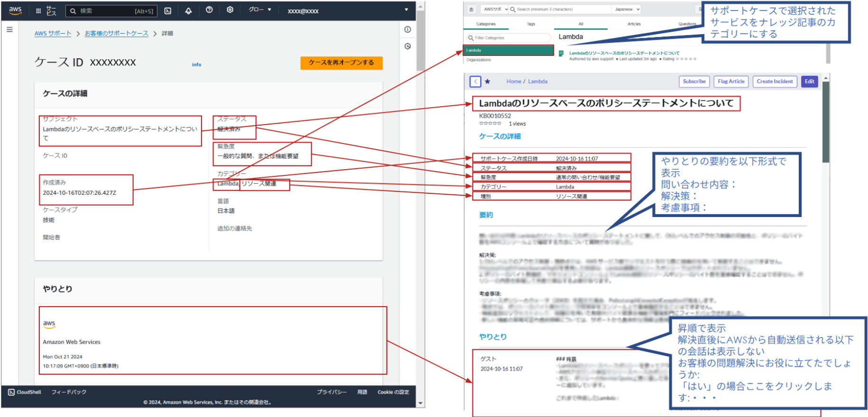The image size is (868, 417).
Task: Open the お客様のサポートケース breadcrumb link
Action: [x=116, y=33]
